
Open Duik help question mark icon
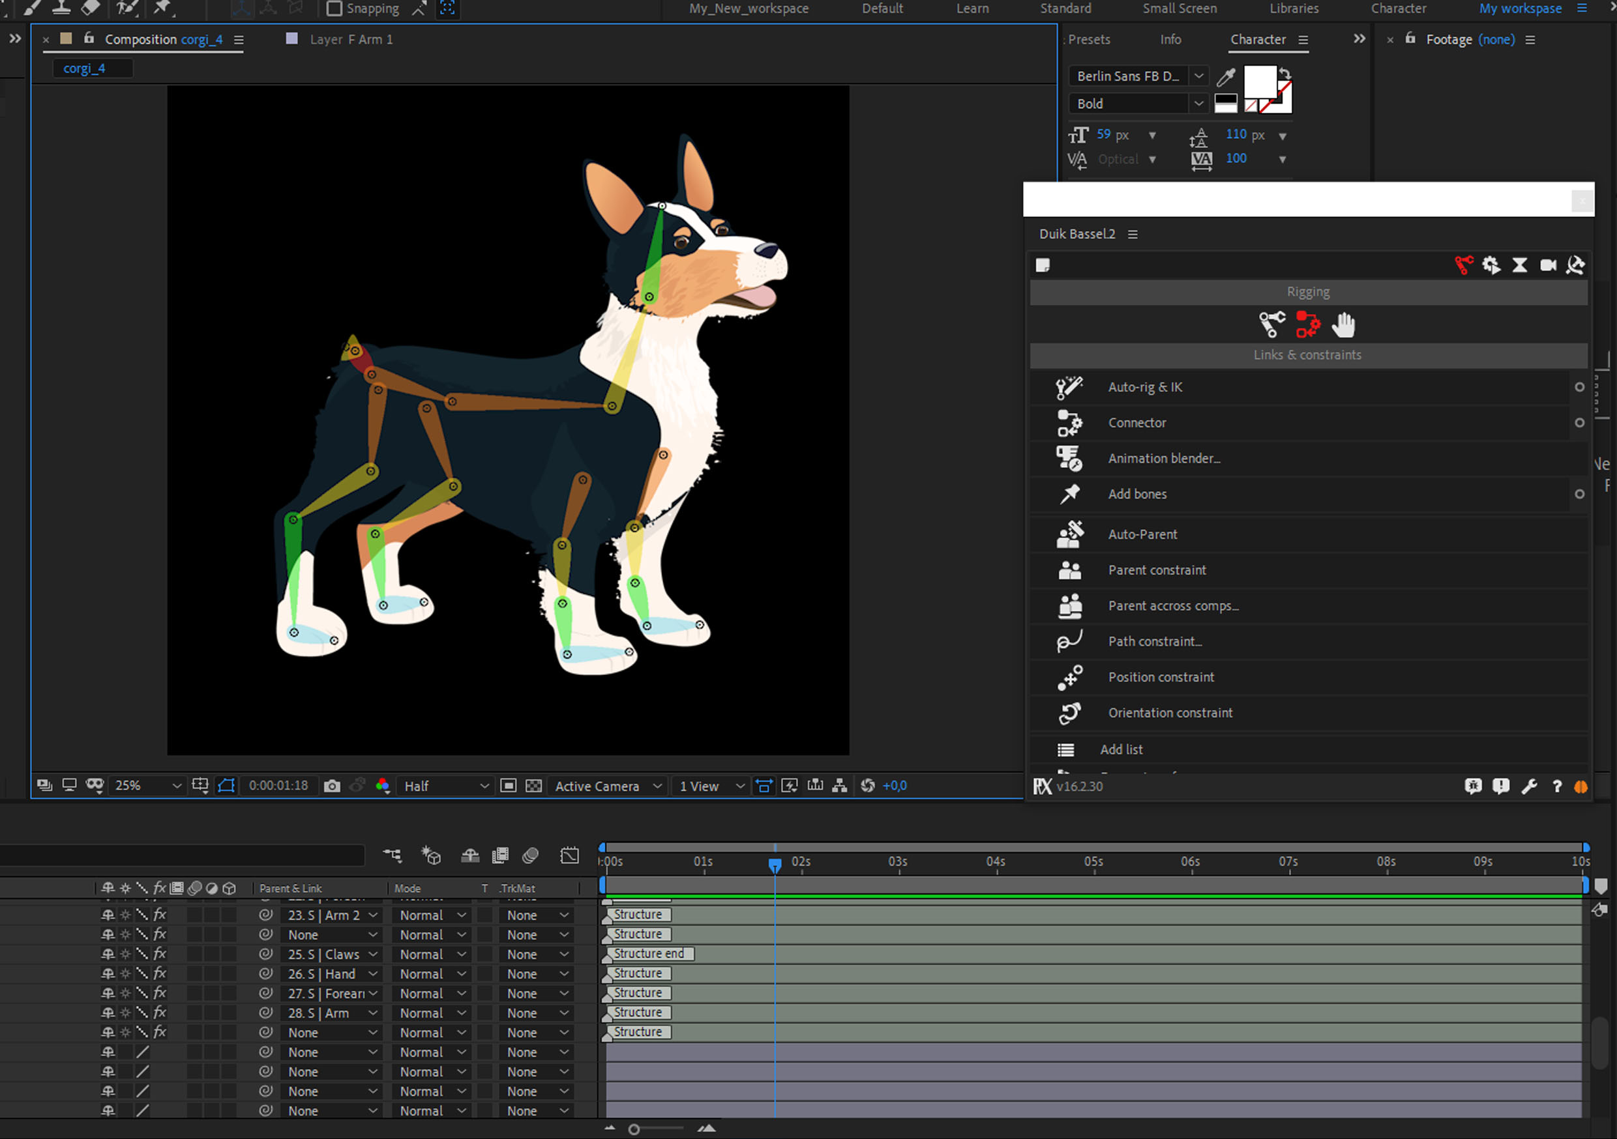1556,786
